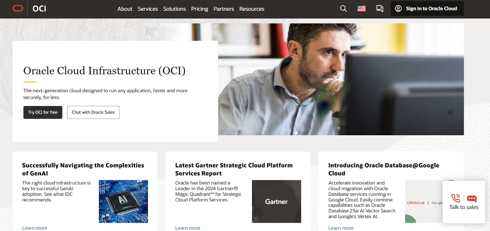Click the red chat bubble icon in Talk to sales
The height and width of the screenshot is (231, 490).
(472, 199)
